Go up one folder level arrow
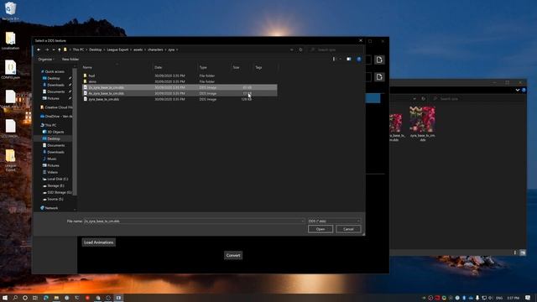The image size is (537, 302). [x=59, y=49]
